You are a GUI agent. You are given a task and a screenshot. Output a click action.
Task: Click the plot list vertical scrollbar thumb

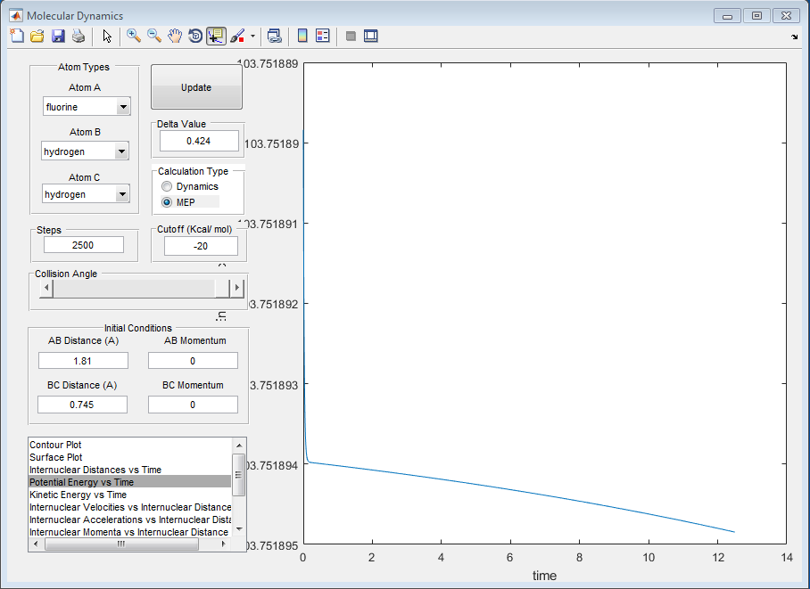239,474
